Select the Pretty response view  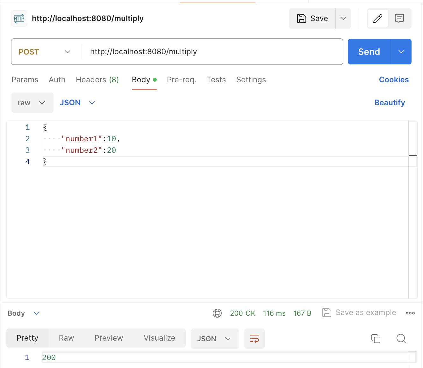[27, 338]
